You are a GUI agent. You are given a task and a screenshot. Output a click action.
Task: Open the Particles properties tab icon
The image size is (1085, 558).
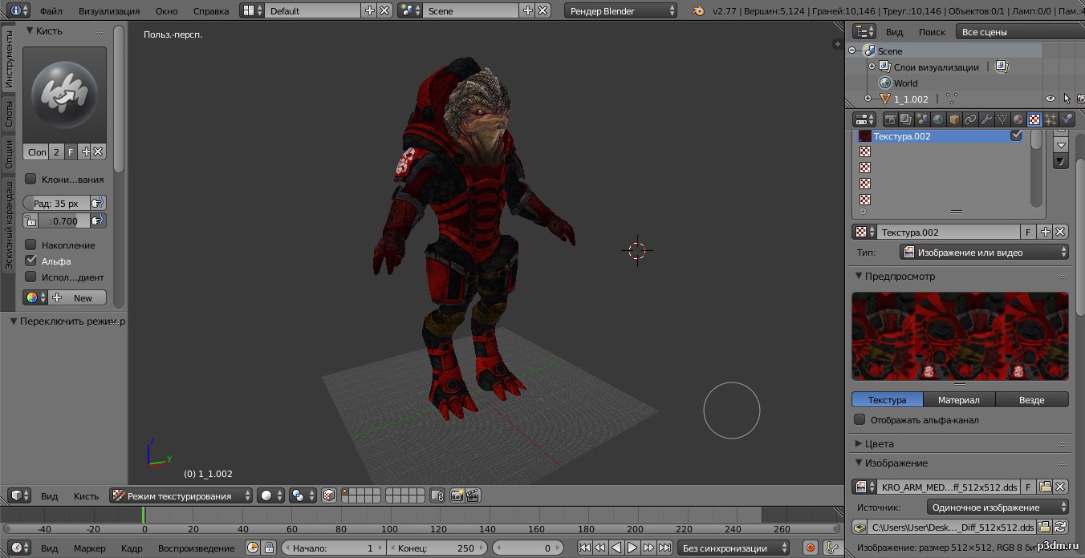point(1050,119)
